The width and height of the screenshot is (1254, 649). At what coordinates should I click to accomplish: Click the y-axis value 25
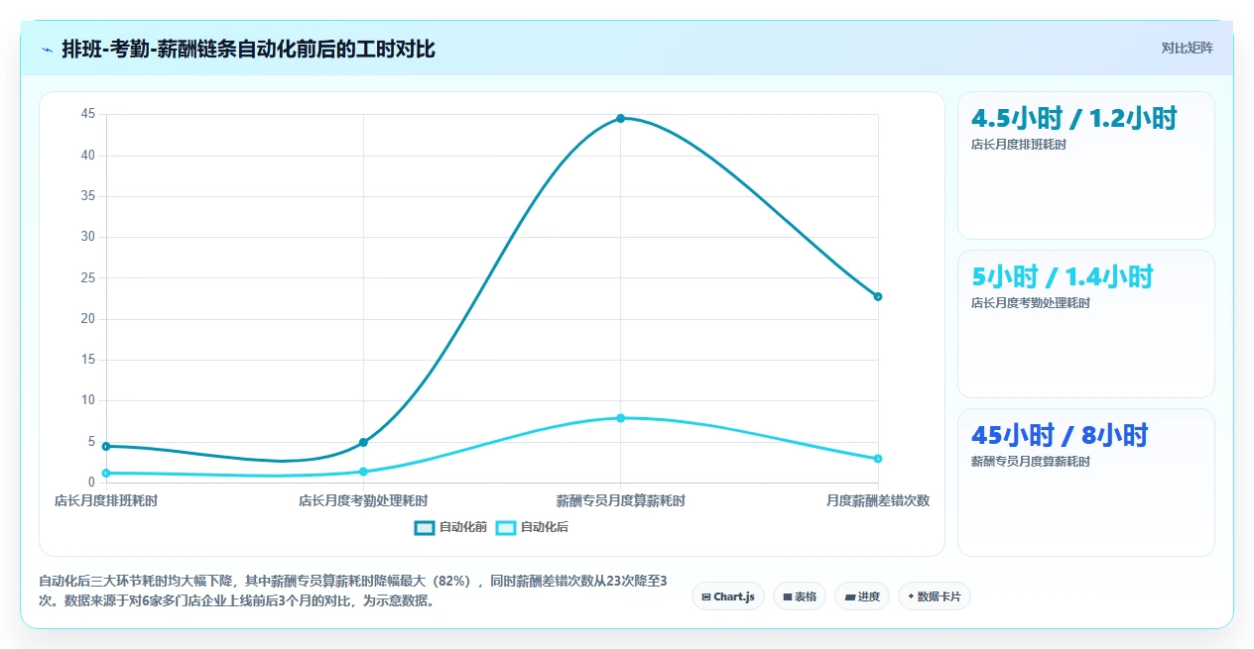[x=88, y=278]
